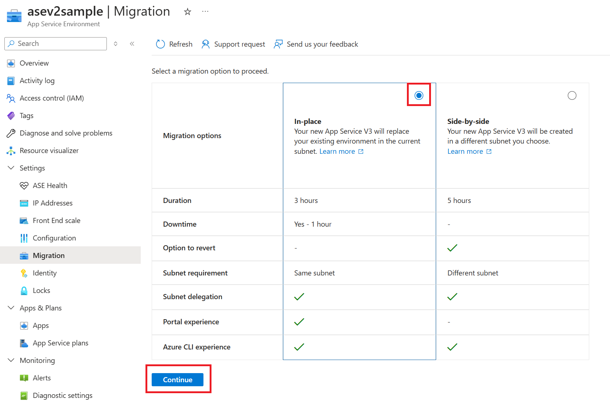Click the Diagnostic settings icon
This screenshot has height=403, width=610.
(x=24, y=396)
